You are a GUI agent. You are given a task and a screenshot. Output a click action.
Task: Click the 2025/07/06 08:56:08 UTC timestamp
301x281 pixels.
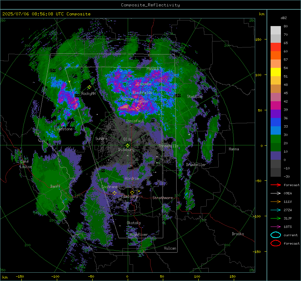[x=46, y=14]
